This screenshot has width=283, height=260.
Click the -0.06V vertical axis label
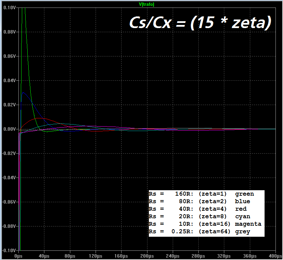pos(9,202)
